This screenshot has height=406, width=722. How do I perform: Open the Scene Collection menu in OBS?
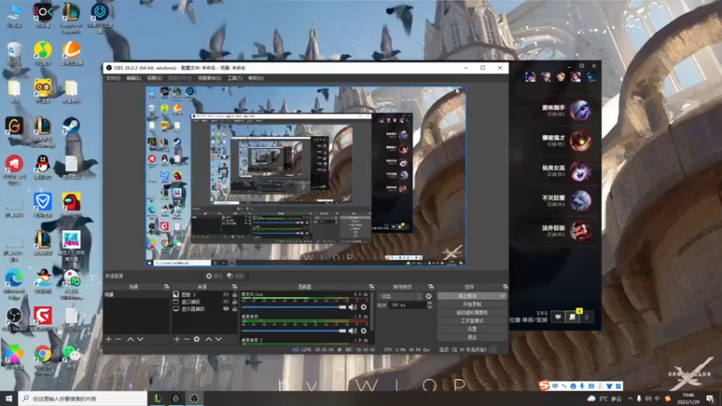[209, 78]
